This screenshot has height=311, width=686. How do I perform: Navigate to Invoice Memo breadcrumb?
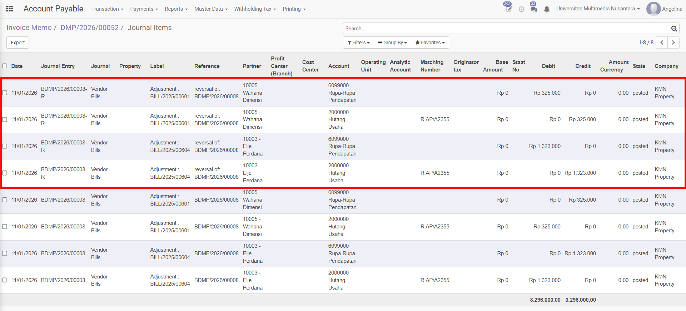(29, 28)
